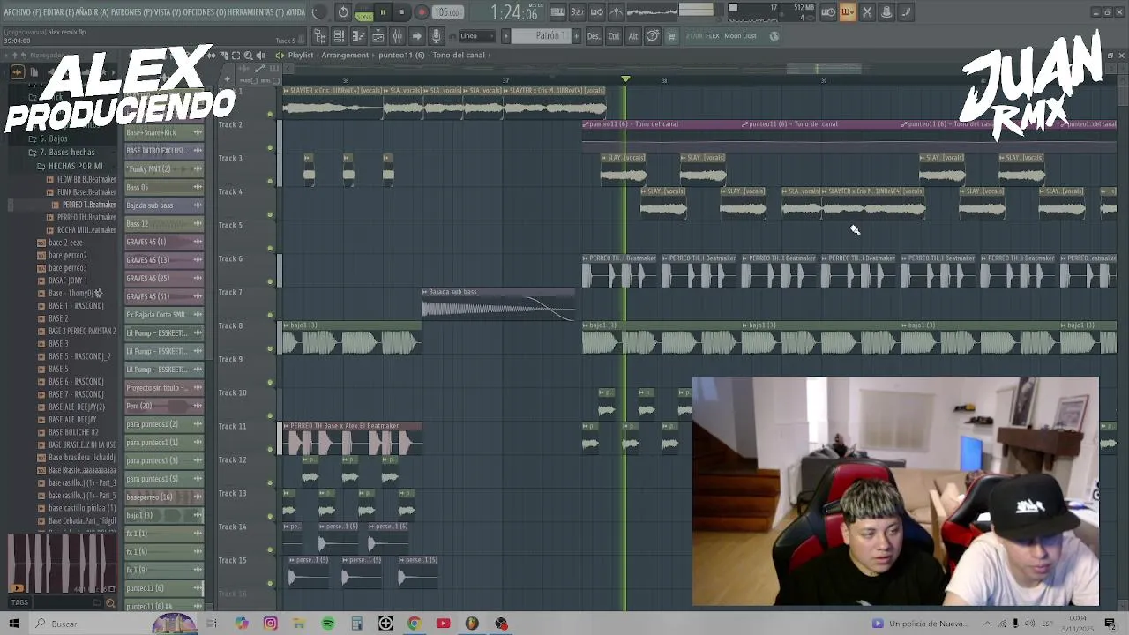Click the arrow right toolbar icon
Screen dimensions: 1129x635
[416, 36]
